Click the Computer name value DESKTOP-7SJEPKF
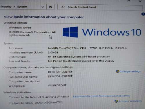Viewport: 145px width, 109px height. click(x=60, y=72)
